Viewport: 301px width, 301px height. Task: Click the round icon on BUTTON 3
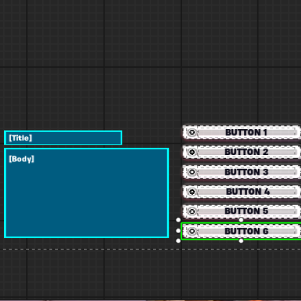point(192,172)
